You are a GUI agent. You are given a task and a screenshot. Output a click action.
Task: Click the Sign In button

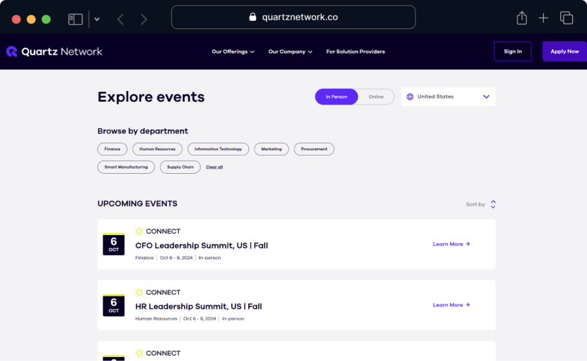(x=513, y=51)
